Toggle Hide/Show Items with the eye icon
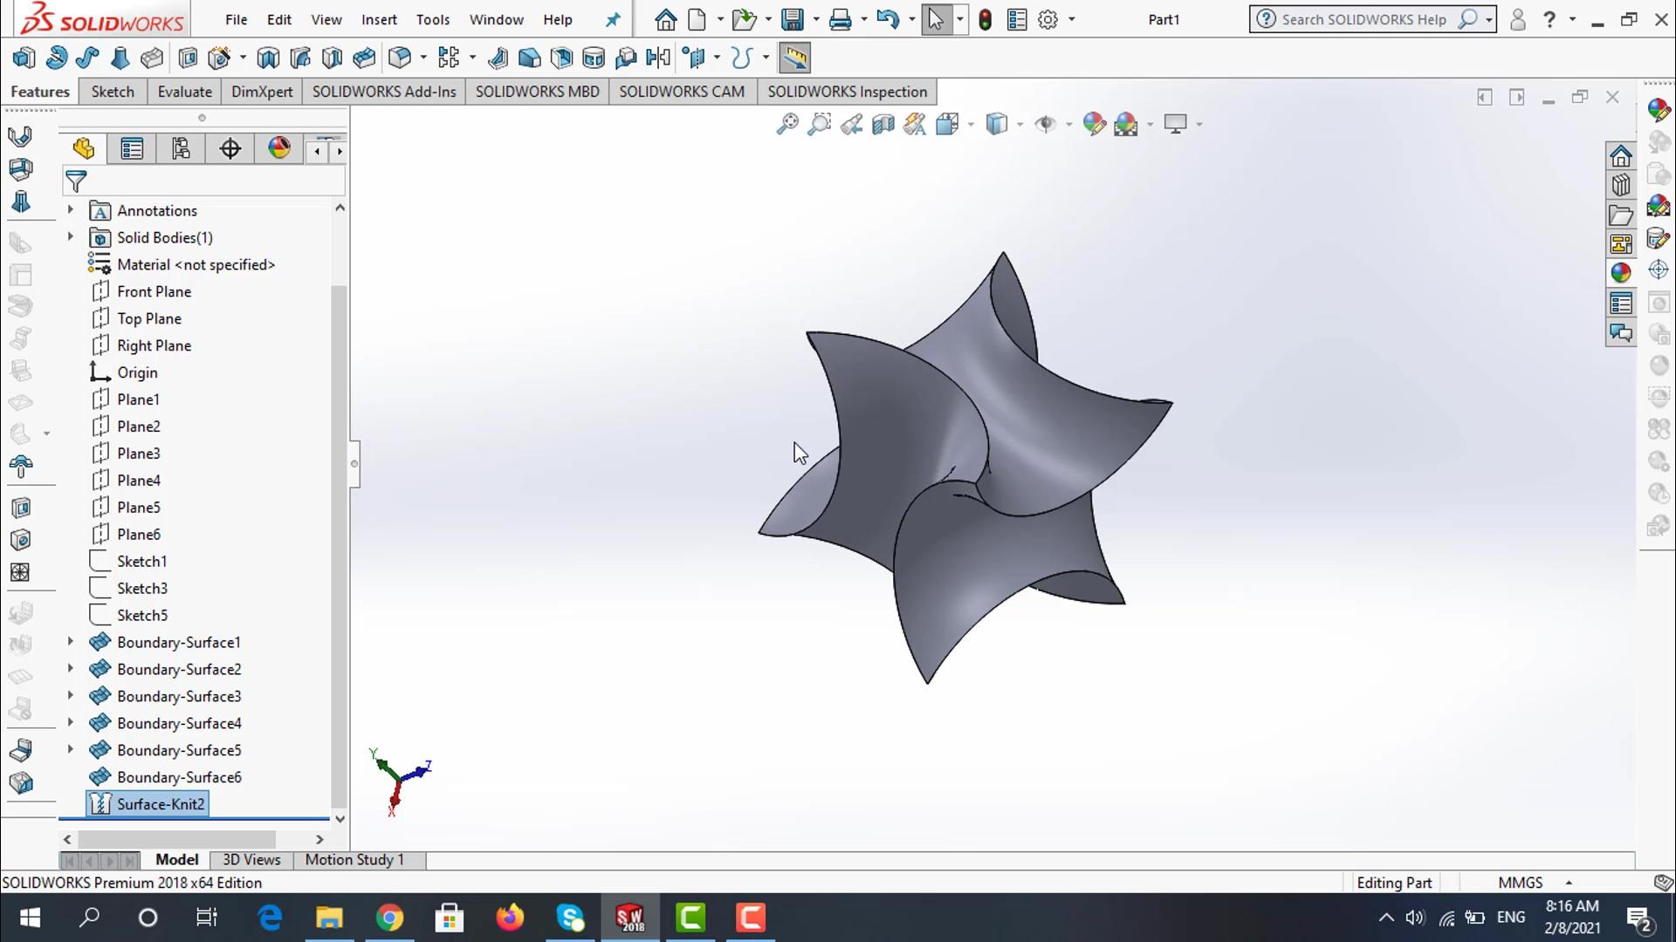This screenshot has height=942, width=1676. (1047, 124)
